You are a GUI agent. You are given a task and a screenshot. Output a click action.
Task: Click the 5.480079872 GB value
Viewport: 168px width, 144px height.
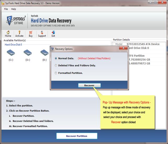tap(139, 63)
